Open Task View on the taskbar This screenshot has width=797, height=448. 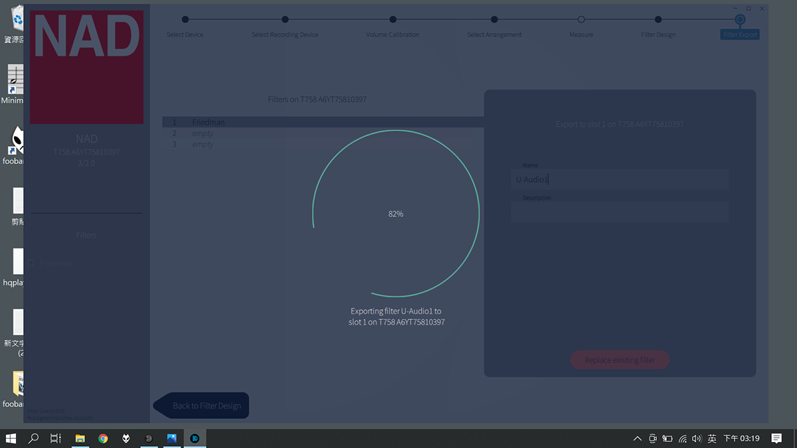[56, 438]
